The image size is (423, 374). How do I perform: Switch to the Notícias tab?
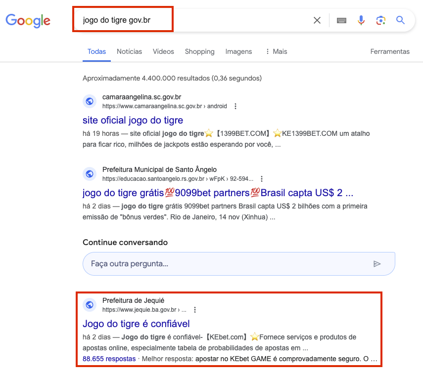[129, 51]
